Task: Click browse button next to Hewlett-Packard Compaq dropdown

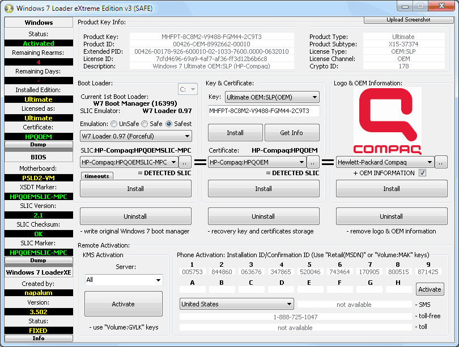Action: (441, 162)
